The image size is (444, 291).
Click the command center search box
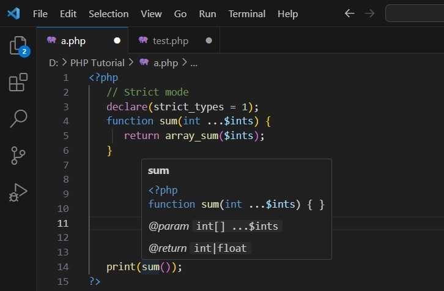click(415, 13)
